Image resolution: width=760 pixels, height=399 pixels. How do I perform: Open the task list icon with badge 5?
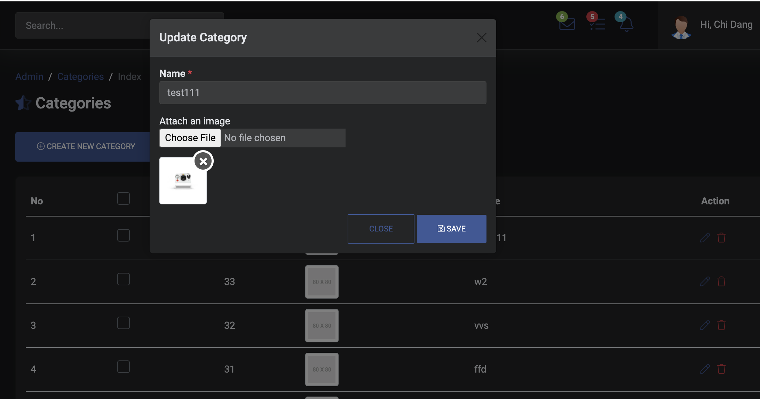tap(597, 24)
